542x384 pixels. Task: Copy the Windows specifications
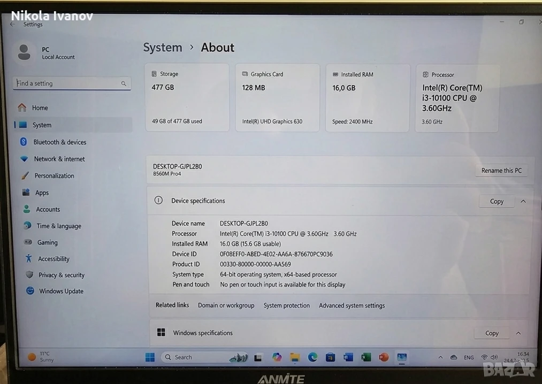pyautogui.click(x=492, y=333)
